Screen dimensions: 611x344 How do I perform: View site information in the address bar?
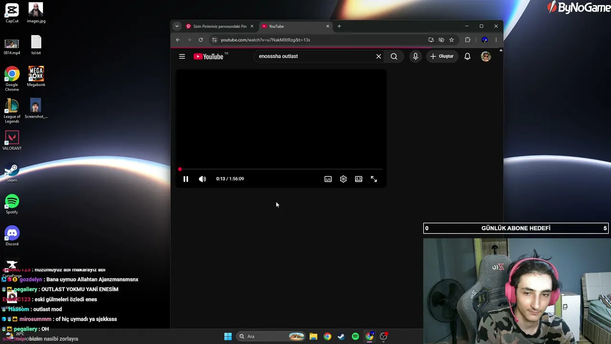click(214, 40)
